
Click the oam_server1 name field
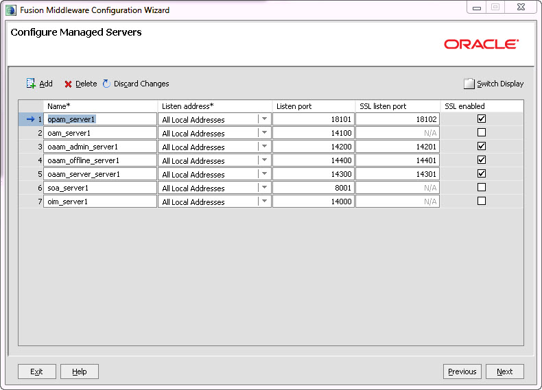pyautogui.click(x=100, y=133)
